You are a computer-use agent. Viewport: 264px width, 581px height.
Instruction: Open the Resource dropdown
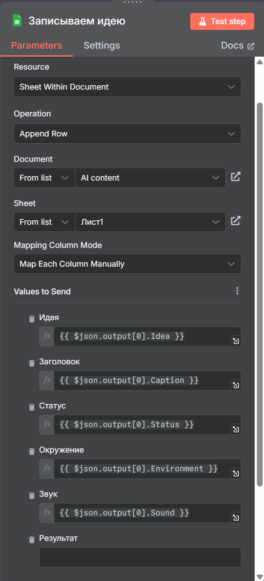[x=128, y=87]
